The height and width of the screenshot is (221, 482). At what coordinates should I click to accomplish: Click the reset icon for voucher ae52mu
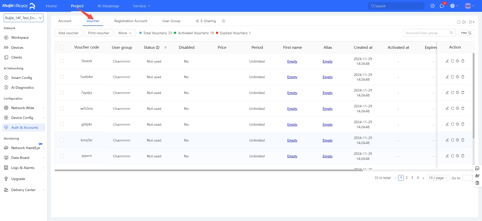452,108
